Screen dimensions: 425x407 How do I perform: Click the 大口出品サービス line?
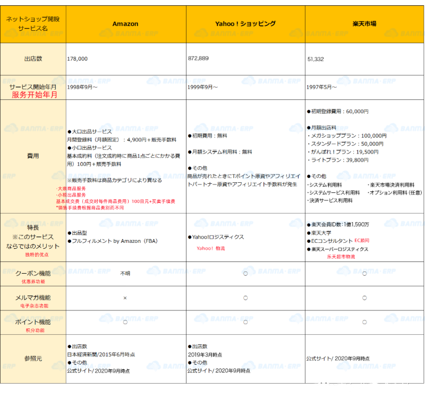click(x=90, y=132)
